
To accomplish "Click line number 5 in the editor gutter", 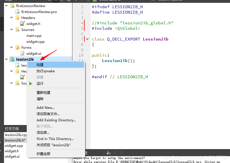I will pos(82,28).
